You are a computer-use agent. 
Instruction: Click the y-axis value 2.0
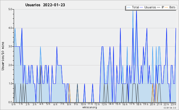[10, 65]
